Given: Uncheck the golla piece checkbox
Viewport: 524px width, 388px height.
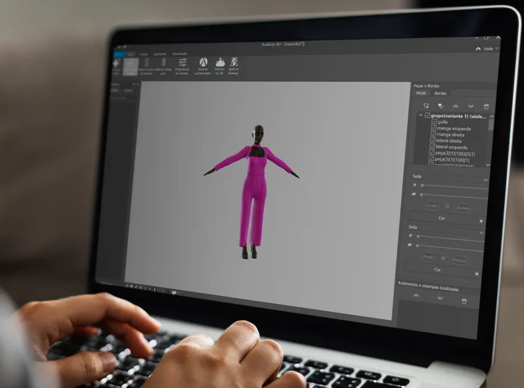Looking at the screenshot, I should coord(433,122).
